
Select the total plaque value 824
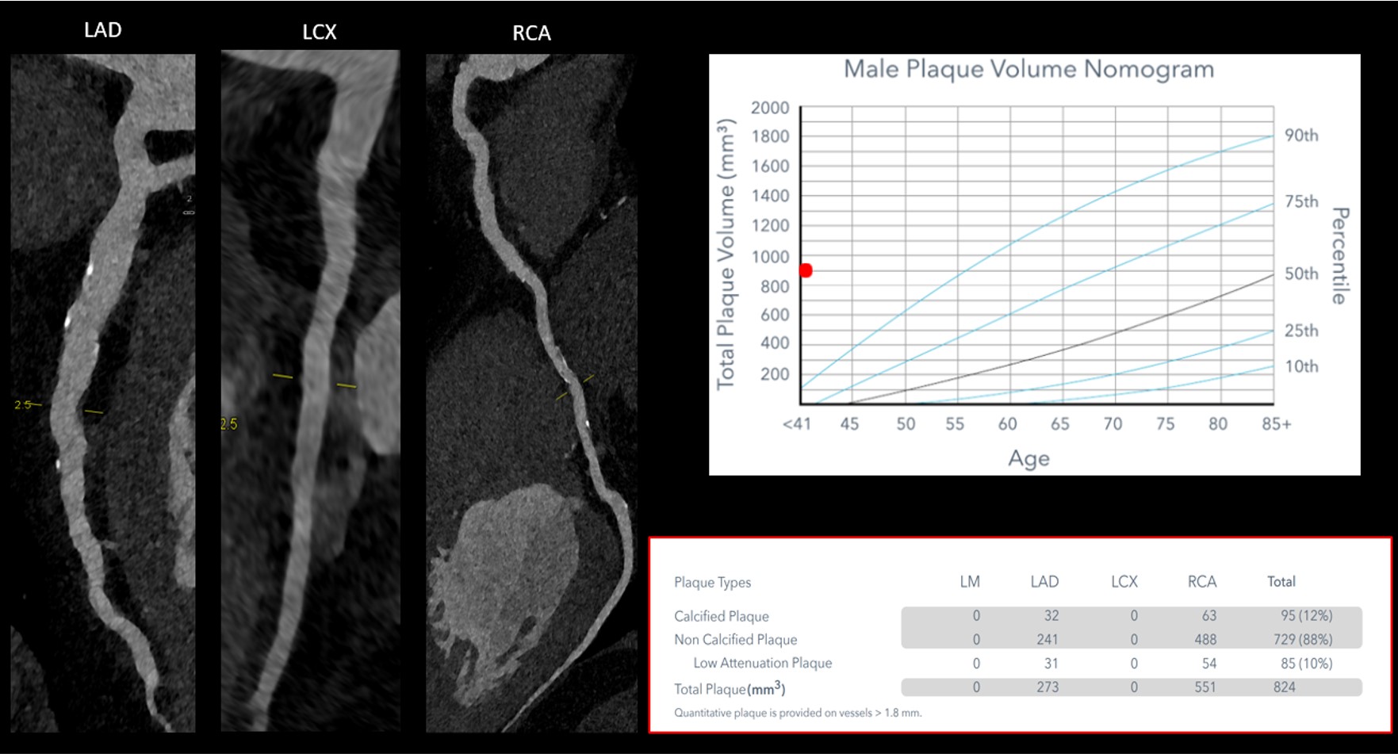[1284, 687]
